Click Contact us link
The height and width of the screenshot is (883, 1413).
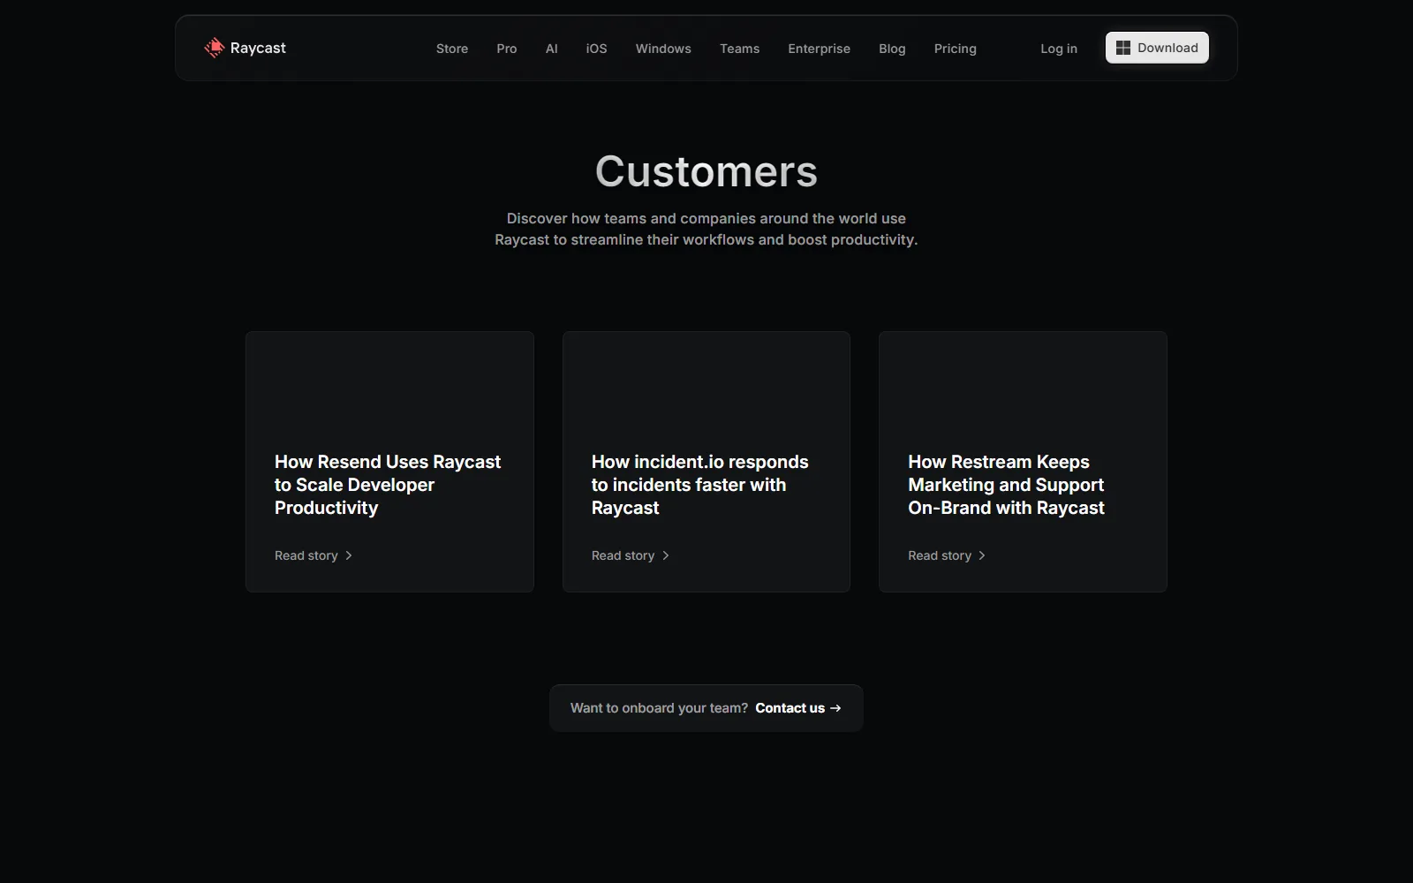point(798,708)
